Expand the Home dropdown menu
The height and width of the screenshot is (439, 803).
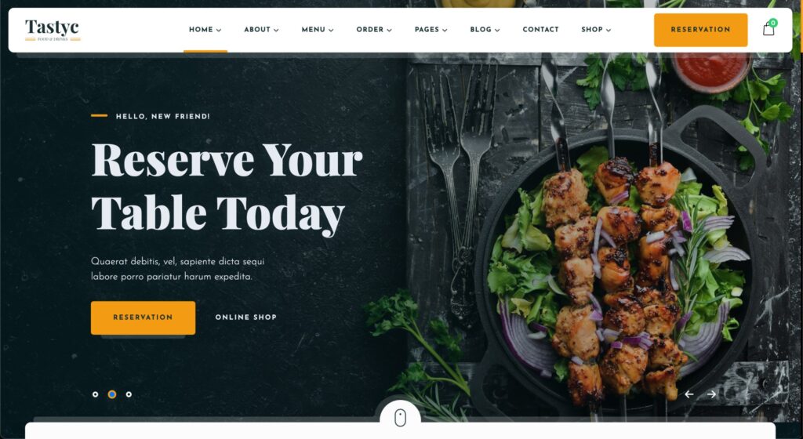[205, 30]
